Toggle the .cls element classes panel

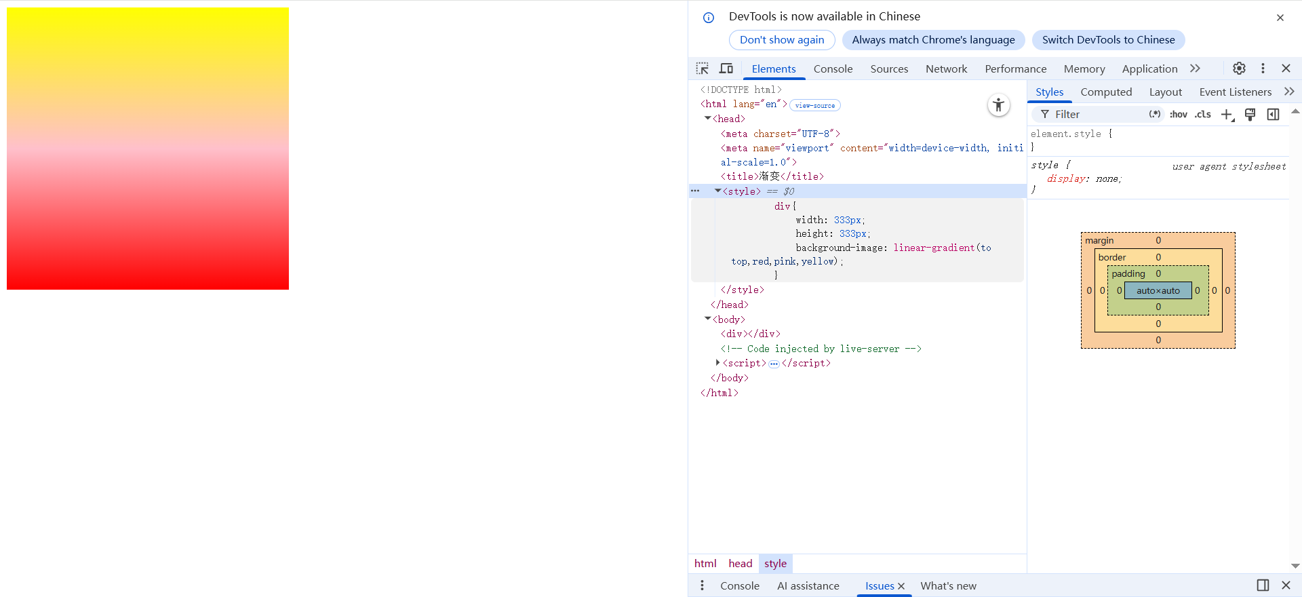tap(1203, 115)
